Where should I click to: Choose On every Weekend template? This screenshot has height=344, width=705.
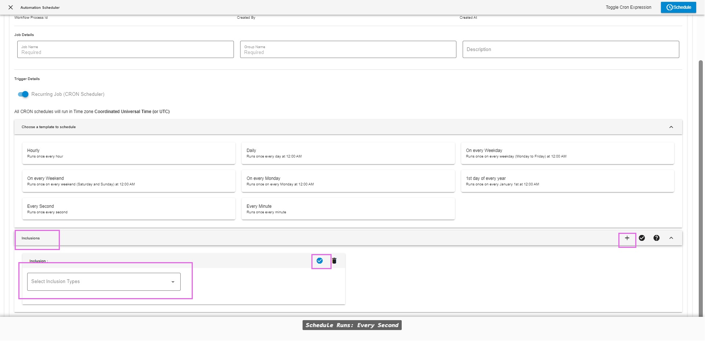(x=129, y=181)
